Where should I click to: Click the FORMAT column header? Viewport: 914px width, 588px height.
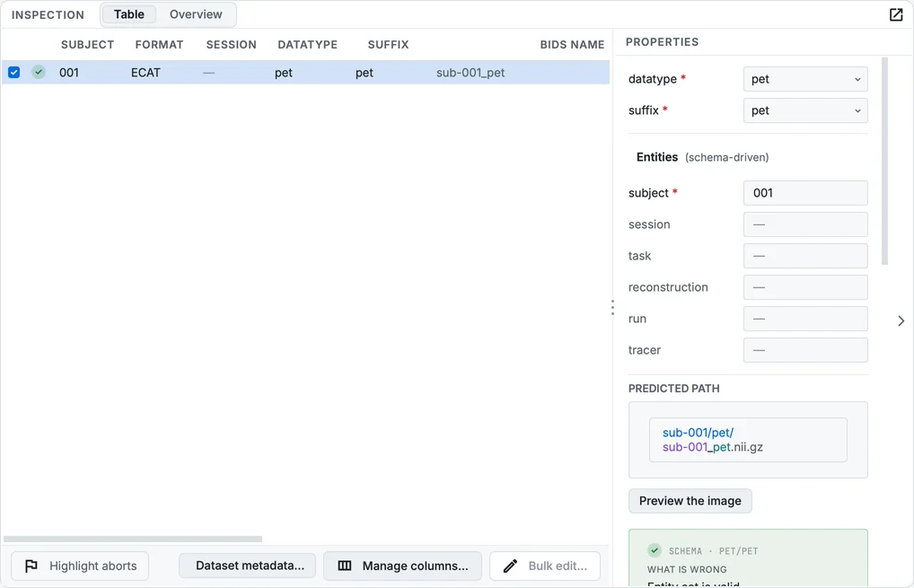coord(159,45)
